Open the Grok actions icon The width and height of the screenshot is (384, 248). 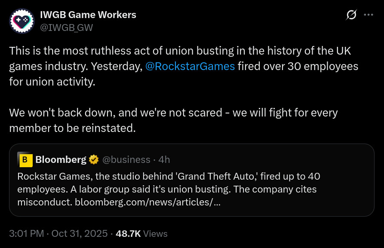tap(351, 15)
